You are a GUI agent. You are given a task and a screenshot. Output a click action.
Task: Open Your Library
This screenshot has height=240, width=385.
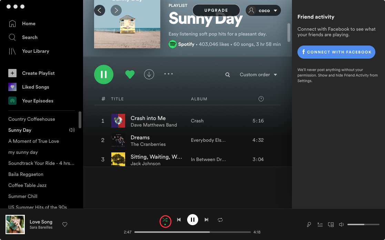(x=29, y=51)
